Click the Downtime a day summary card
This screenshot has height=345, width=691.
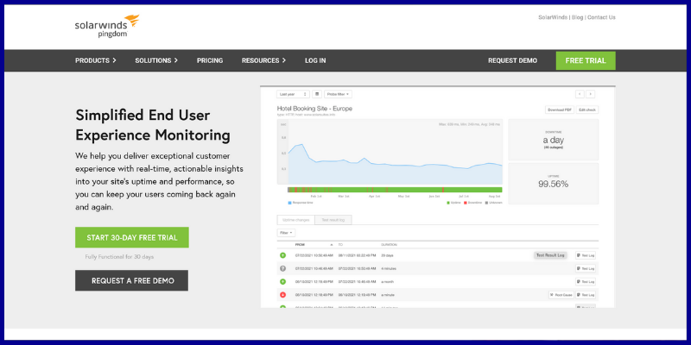554,140
